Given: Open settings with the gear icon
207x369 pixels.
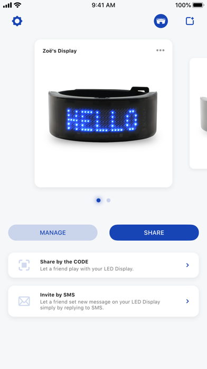Looking at the screenshot, I should point(17,21).
